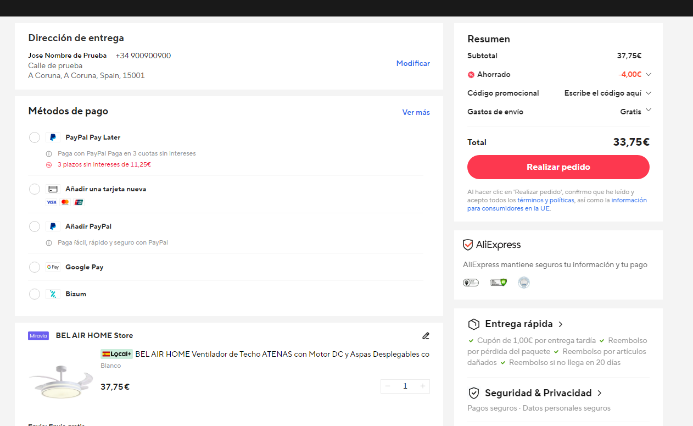Open información para consumidores en la UE link
This screenshot has height=426, width=693.
click(557, 204)
